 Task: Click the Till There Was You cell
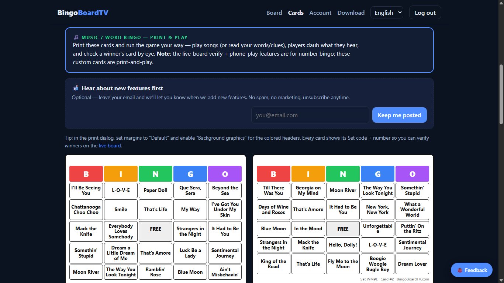point(273,191)
